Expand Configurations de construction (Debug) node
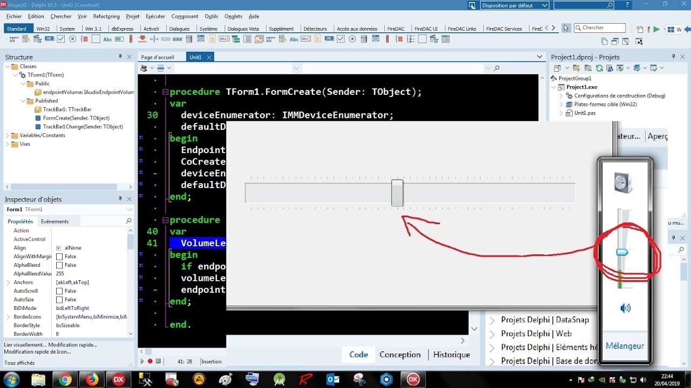Screen dimensions: 691x388 pyautogui.click(x=561, y=95)
